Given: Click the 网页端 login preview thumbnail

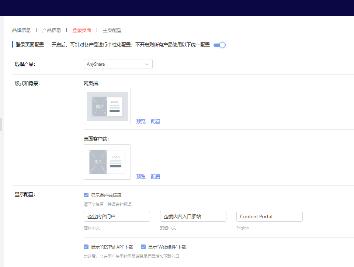Looking at the screenshot, I should 107,107.
